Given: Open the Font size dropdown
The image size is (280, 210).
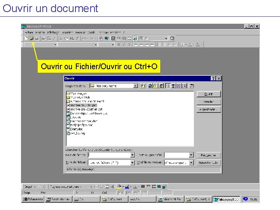Looking at the screenshot, I should pyautogui.click(x=113, y=44).
